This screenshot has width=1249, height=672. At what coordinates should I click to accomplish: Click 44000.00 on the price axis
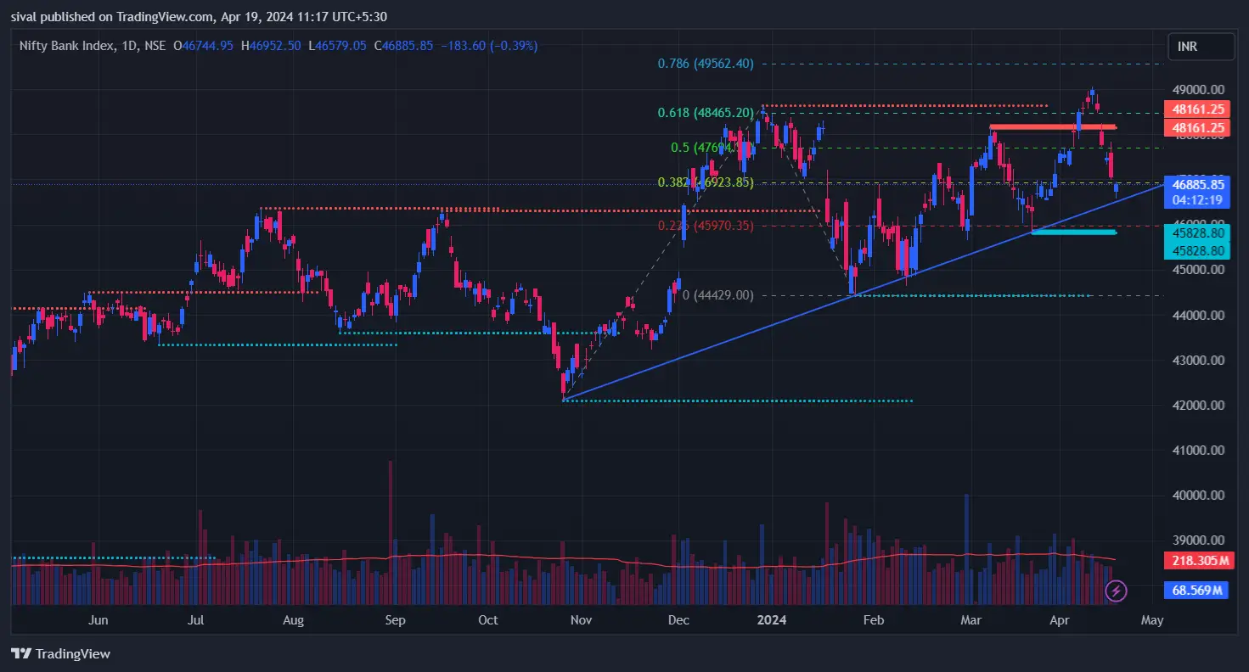coord(1196,315)
